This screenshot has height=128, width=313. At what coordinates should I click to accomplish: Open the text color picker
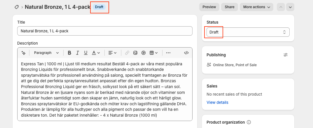pos(96,53)
